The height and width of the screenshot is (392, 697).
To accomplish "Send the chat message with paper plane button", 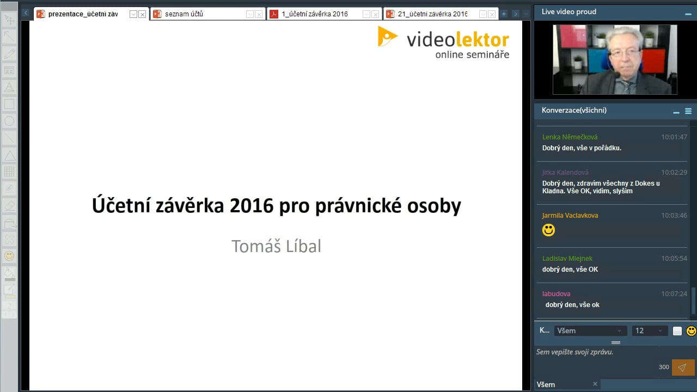I will pos(683,367).
